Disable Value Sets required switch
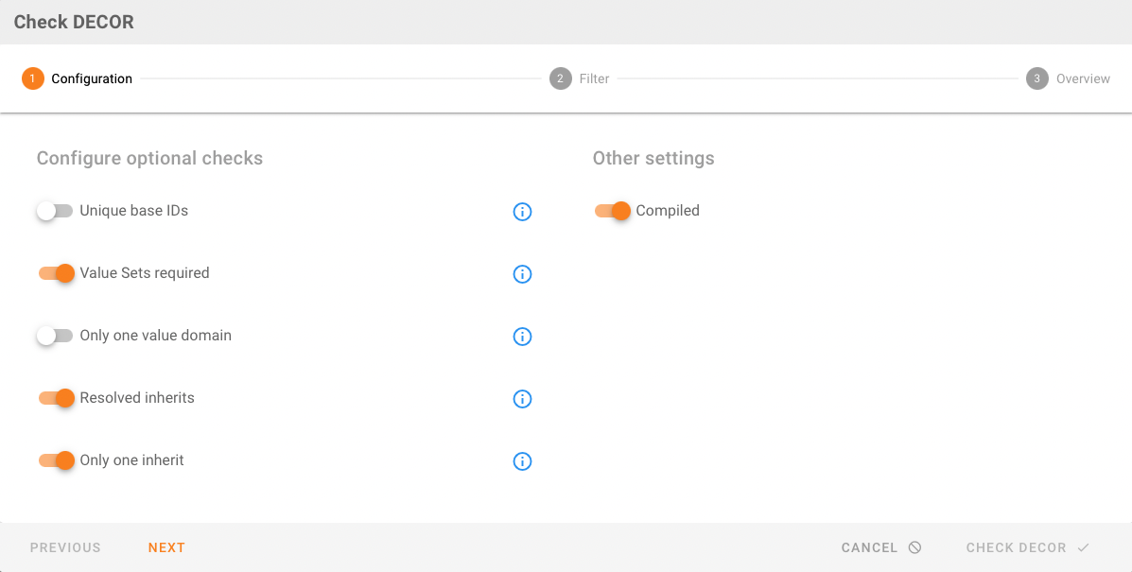Screen dimensions: 1132x572 click(x=55, y=273)
